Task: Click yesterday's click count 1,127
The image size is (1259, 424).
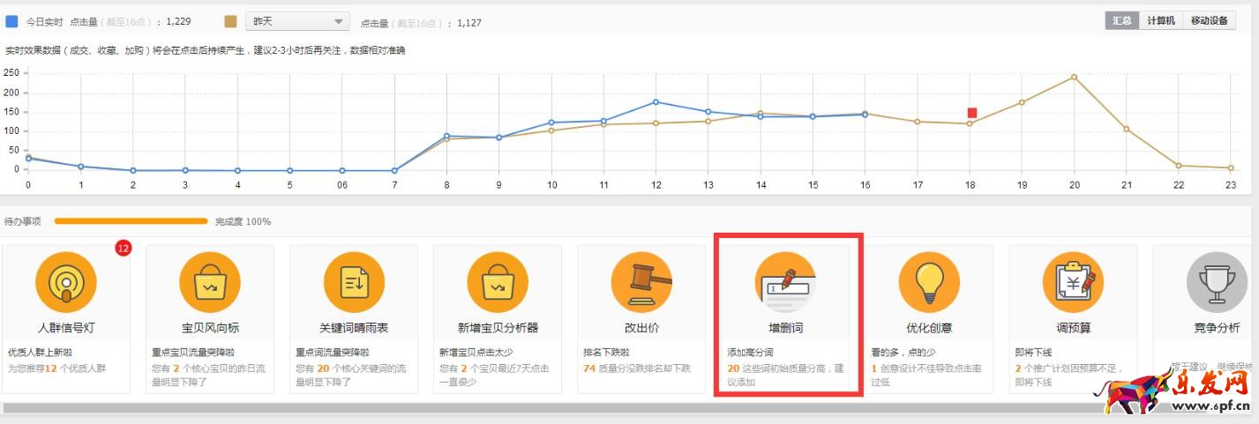Action: (x=469, y=23)
